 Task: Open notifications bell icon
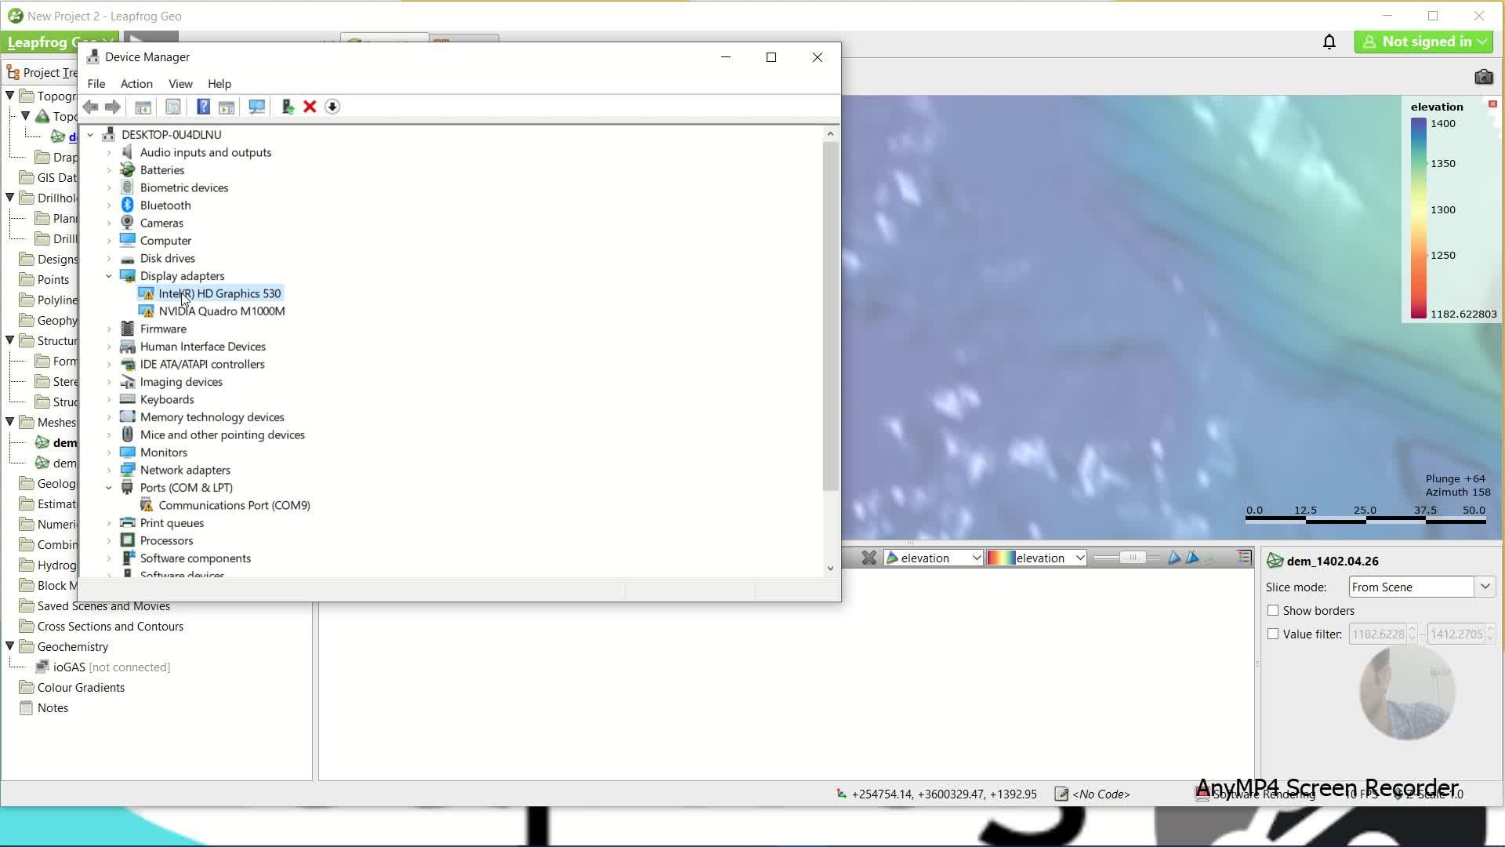(1329, 42)
